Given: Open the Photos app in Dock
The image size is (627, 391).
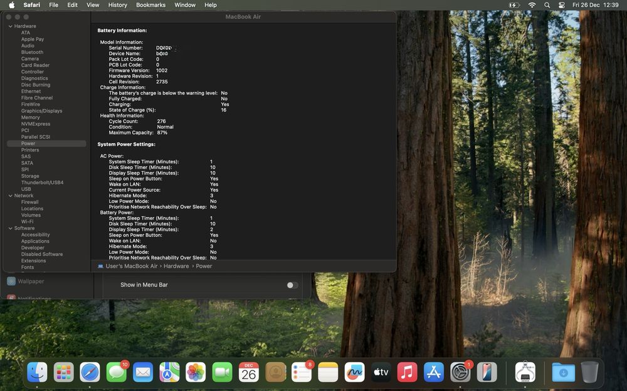Looking at the screenshot, I should click(x=196, y=372).
